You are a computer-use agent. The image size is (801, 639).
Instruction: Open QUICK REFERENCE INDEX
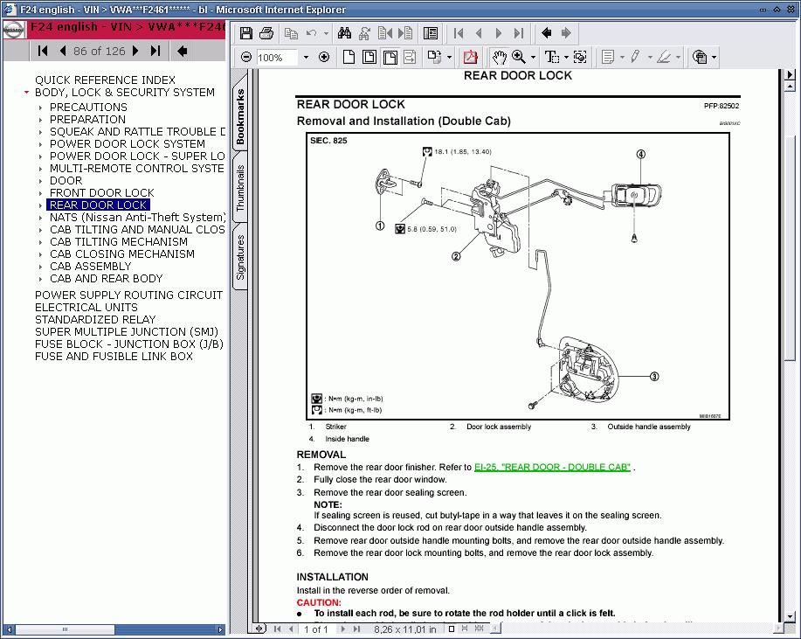click(x=105, y=80)
